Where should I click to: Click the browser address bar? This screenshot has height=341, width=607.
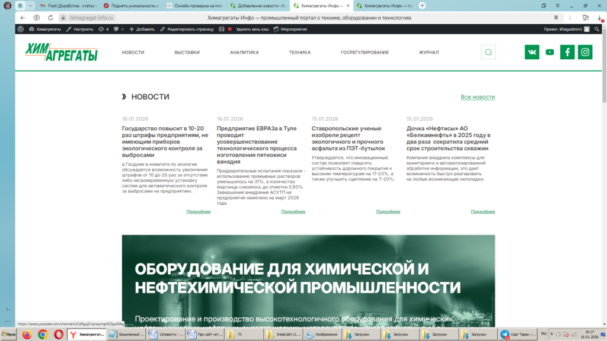(296, 18)
